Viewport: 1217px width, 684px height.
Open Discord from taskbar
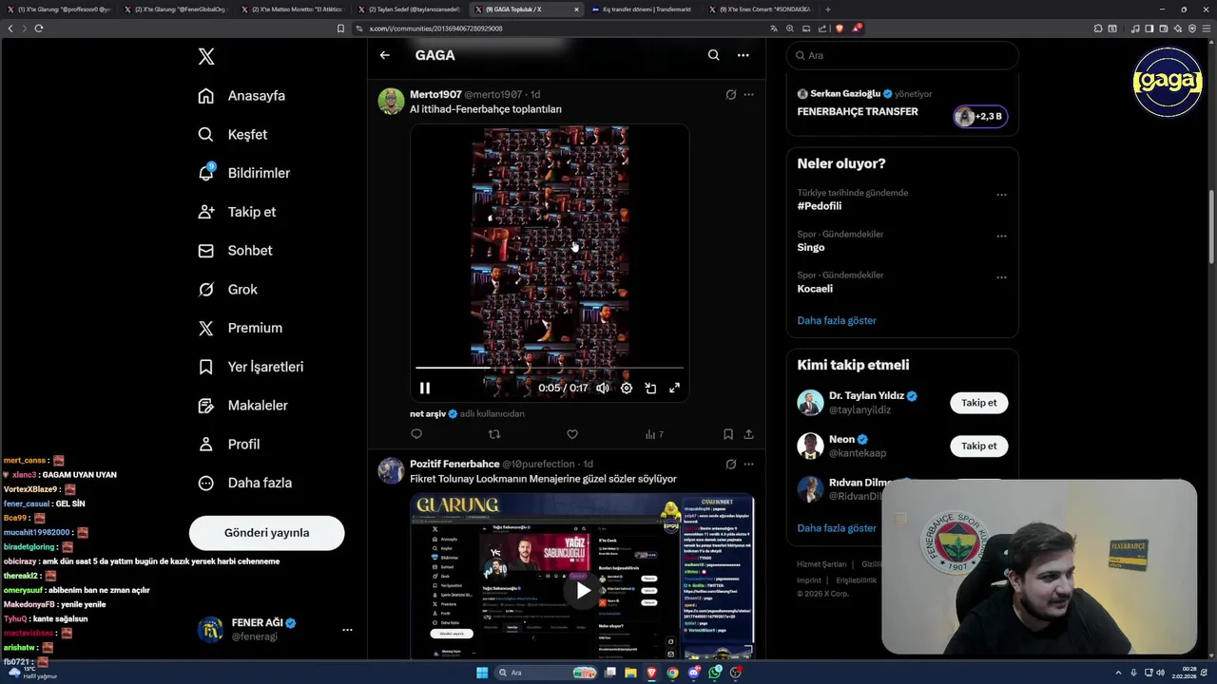pyautogui.click(x=694, y=673)
